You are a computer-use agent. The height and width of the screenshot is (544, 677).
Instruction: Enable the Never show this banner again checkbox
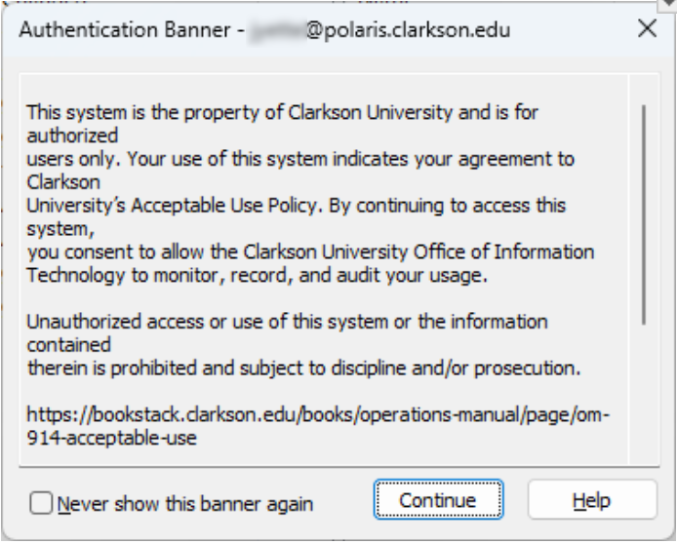39,503
